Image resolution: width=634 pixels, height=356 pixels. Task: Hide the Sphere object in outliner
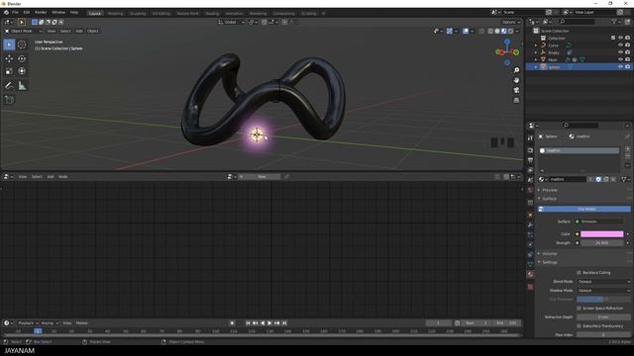point(620,67)
